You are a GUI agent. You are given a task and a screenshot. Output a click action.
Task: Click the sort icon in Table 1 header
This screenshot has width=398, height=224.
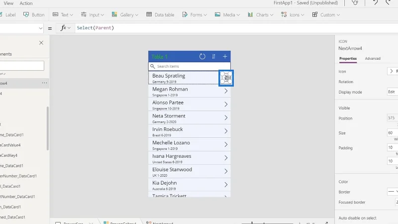213,56
